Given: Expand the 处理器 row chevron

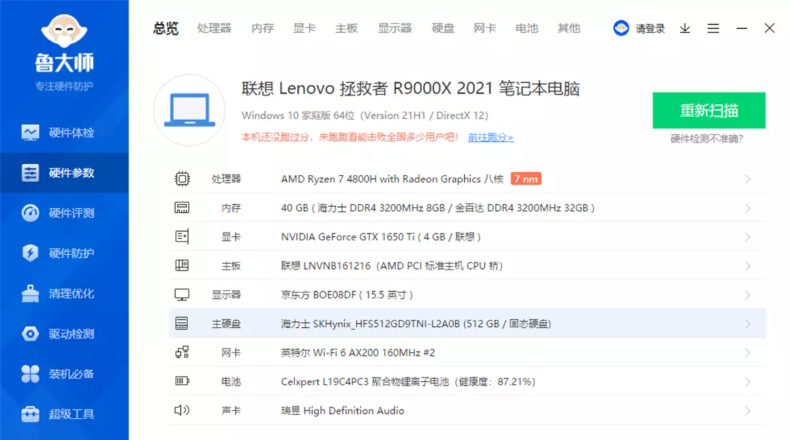Looking at the screenshot, I should pyautogui.click(x=748, y=179).
